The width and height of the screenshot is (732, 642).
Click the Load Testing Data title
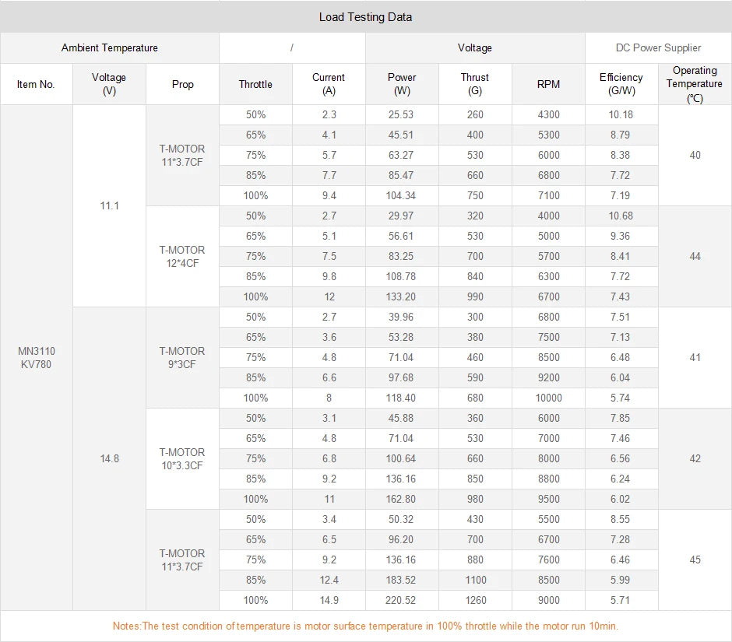click(365, 16)
